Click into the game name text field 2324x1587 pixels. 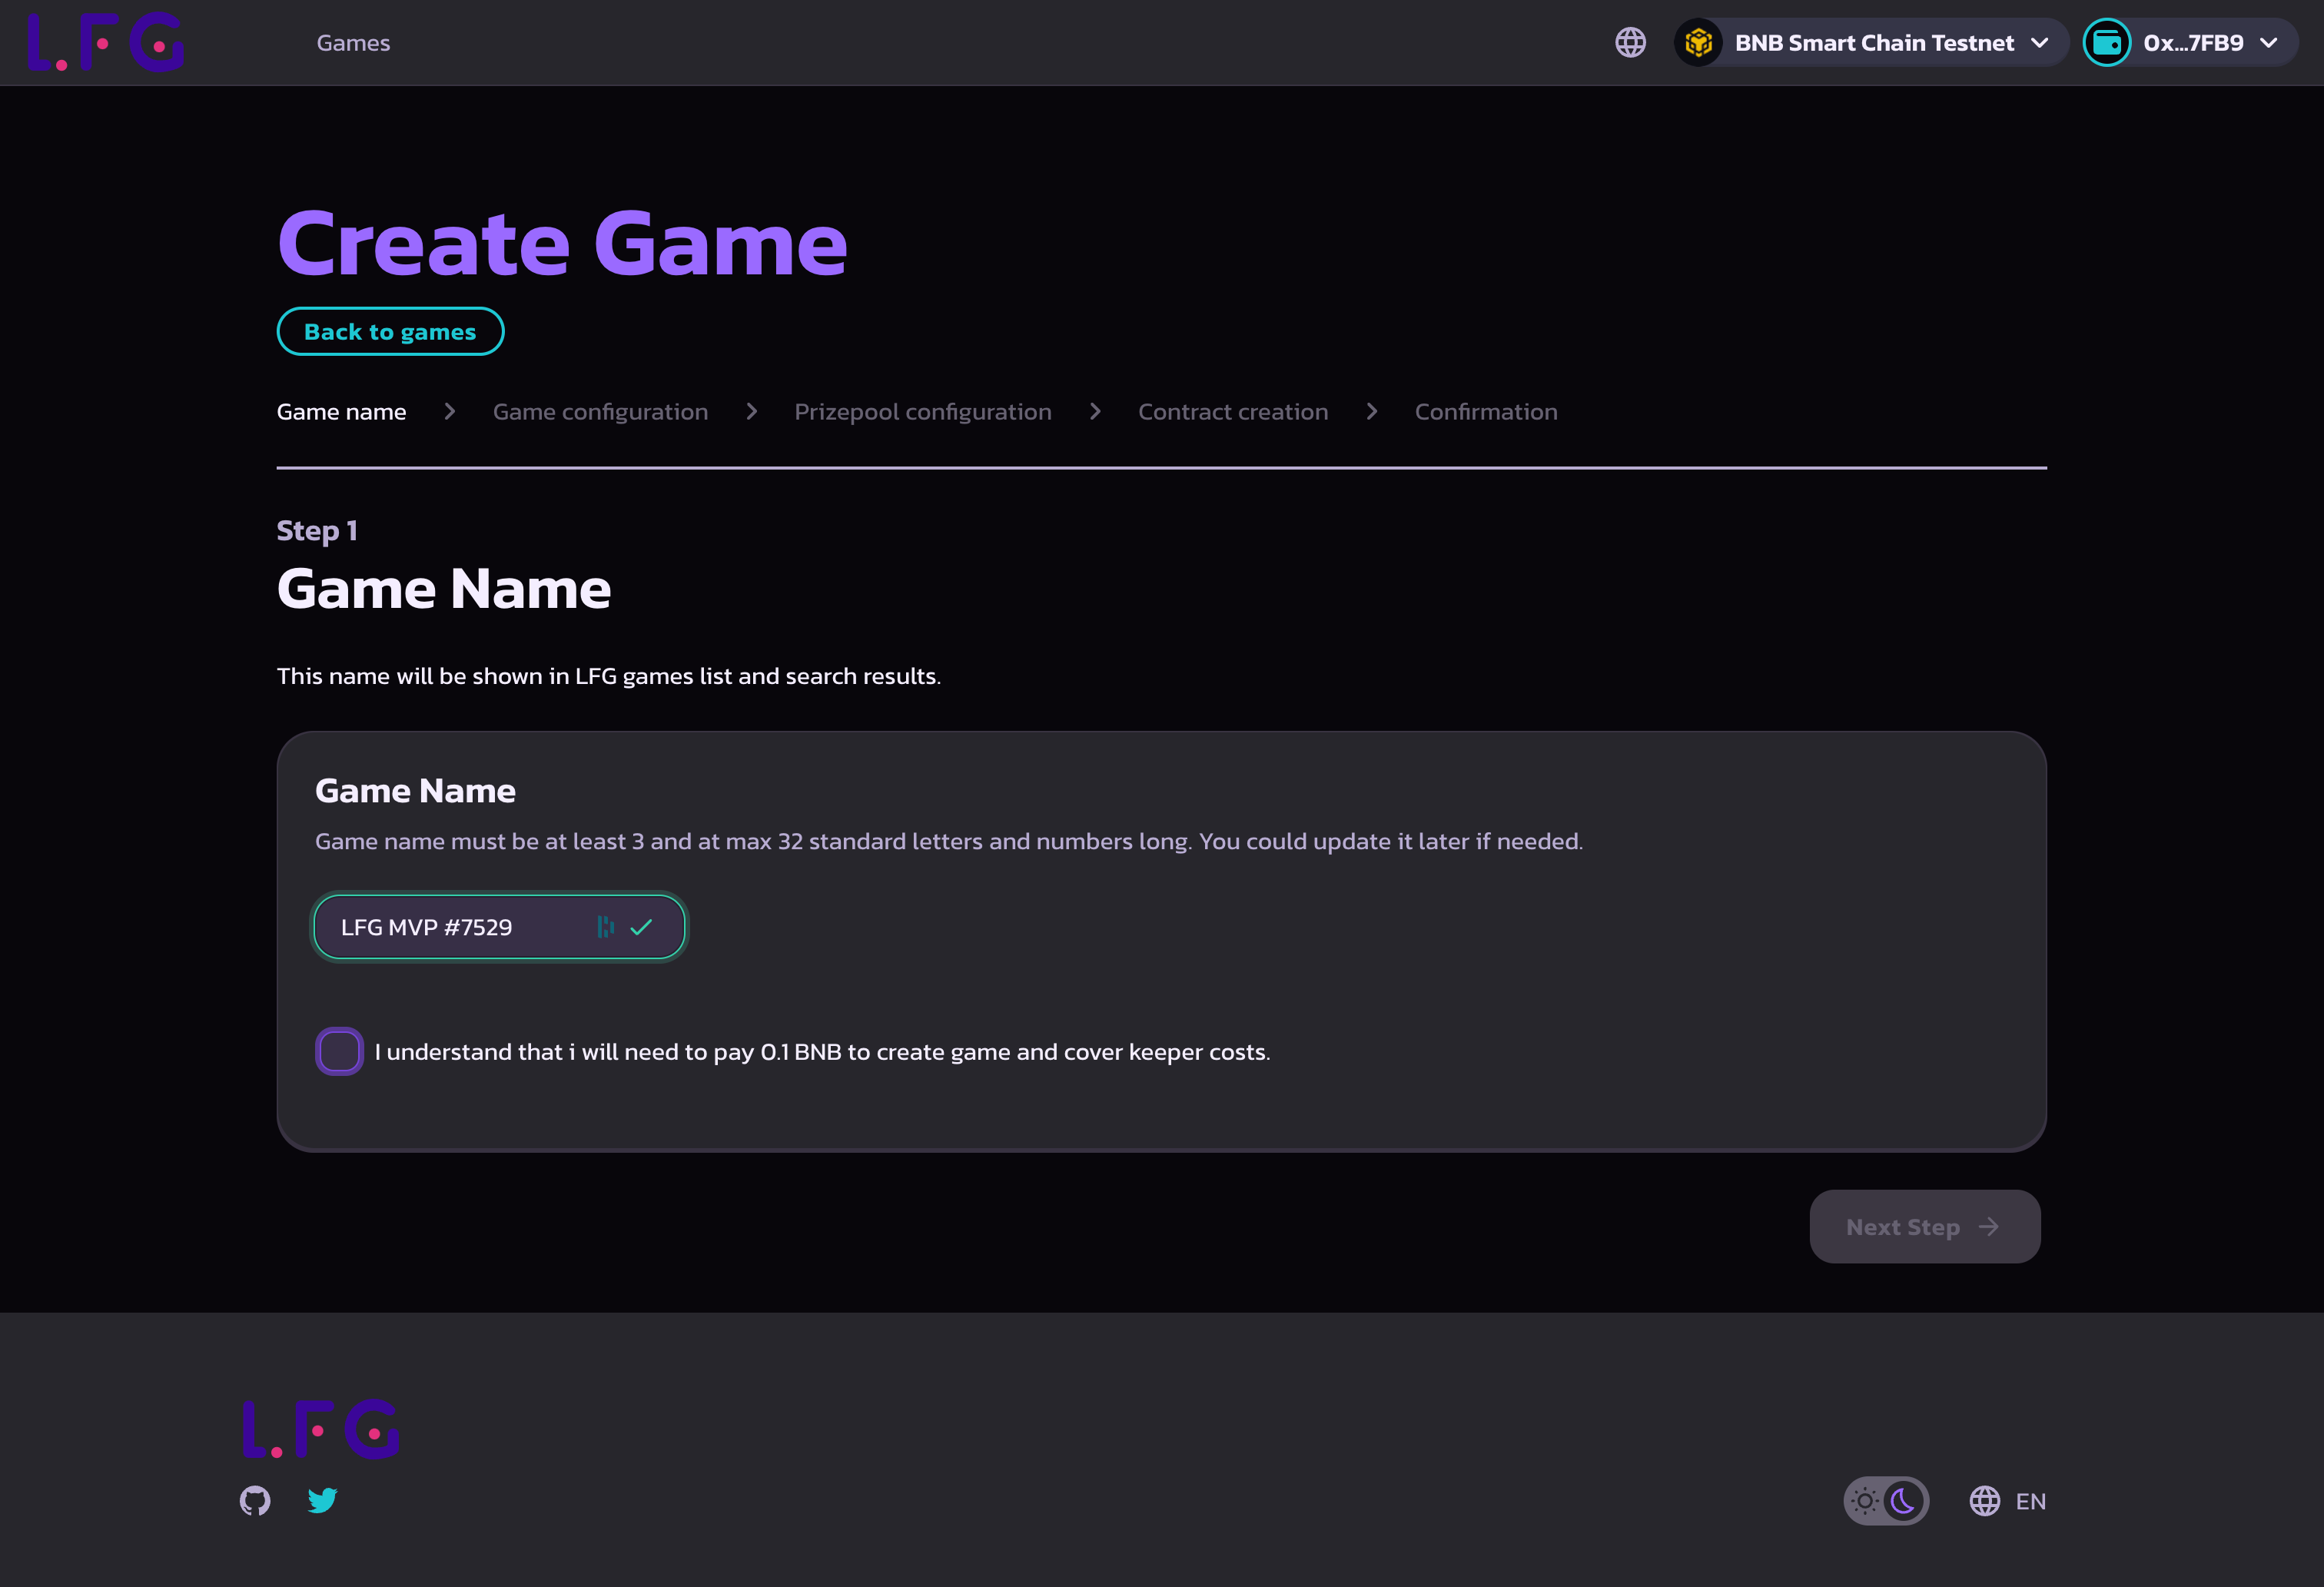[x=460, y=927]
